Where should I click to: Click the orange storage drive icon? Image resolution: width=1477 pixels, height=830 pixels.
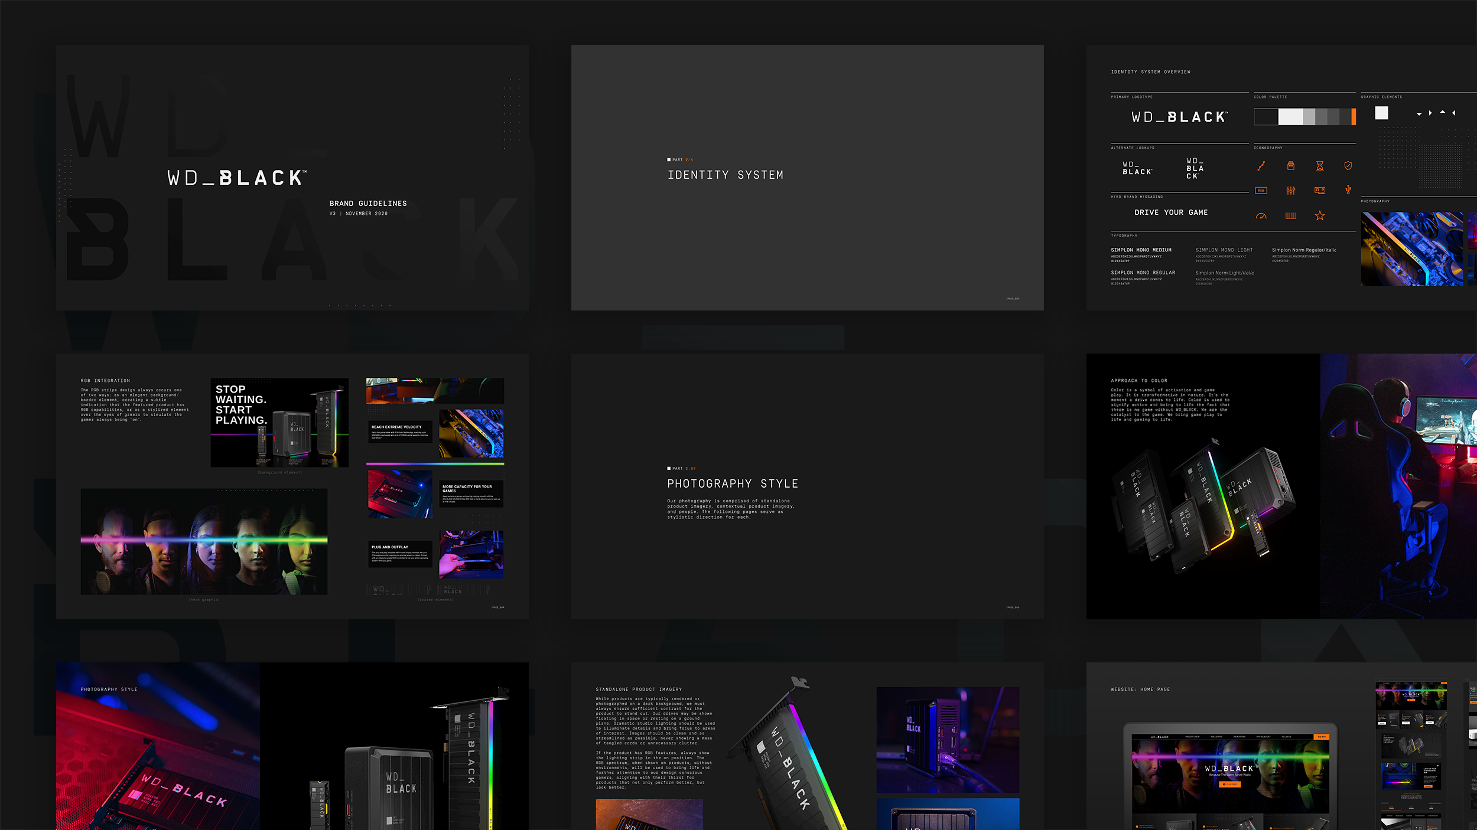1290,166
